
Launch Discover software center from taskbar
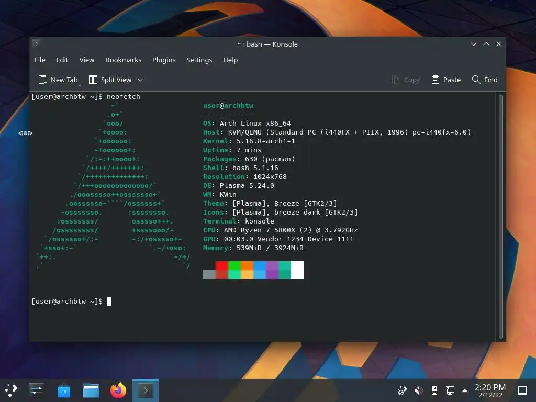63,390
